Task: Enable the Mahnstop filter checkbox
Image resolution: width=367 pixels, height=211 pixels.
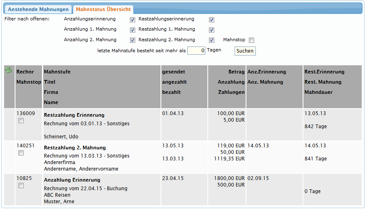Action: (251, 40)
